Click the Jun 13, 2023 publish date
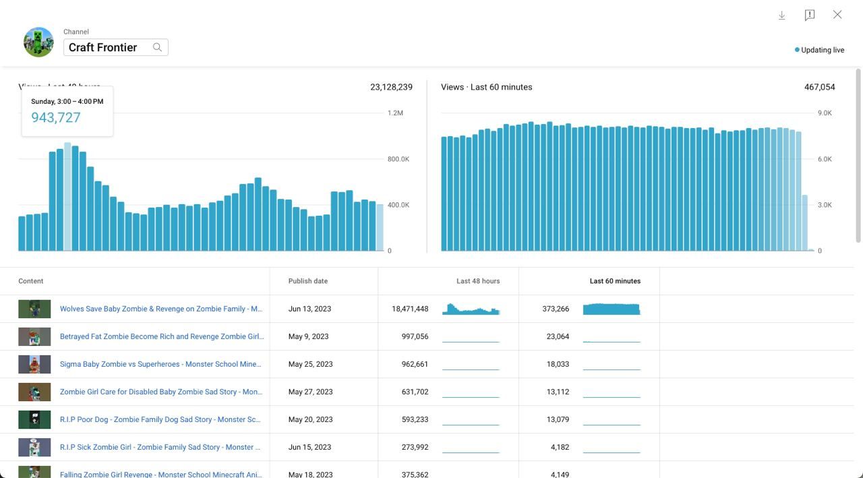Image resolution: width=863 pixels, height=478 pixels. [309, 309]
